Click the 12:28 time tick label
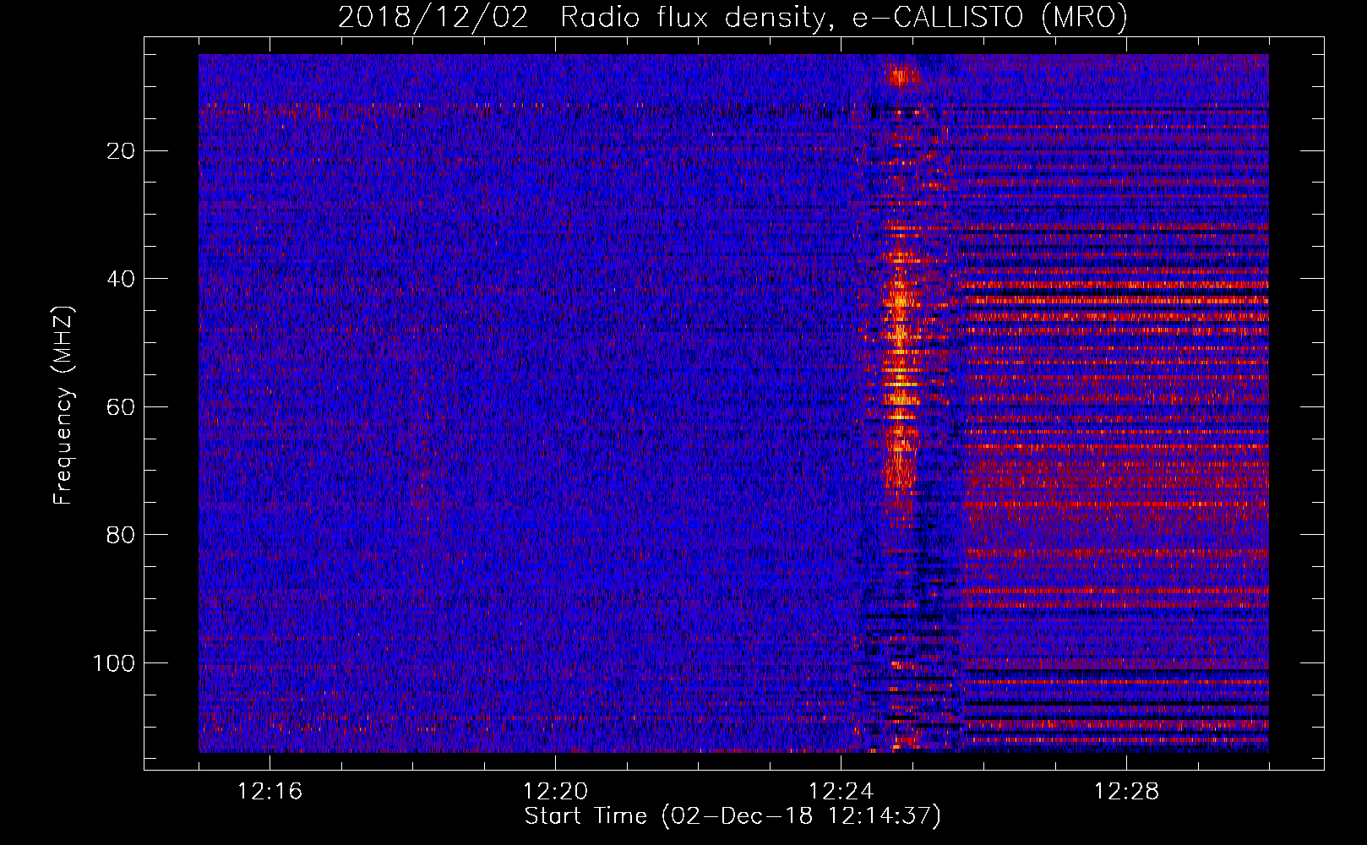 [1127, 792]
